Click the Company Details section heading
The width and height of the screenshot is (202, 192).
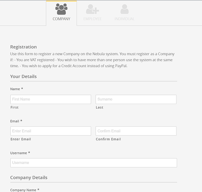(x=29, y=177)
